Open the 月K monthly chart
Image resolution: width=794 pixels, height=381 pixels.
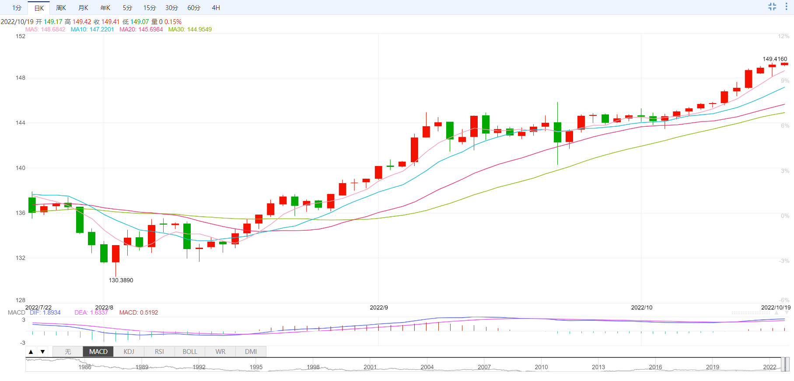[x=83, y=8]
